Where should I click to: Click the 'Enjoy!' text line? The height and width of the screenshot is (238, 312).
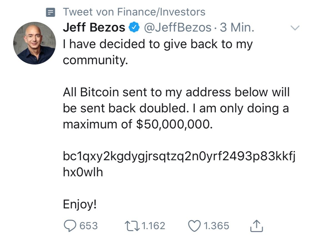pos(80,204)
